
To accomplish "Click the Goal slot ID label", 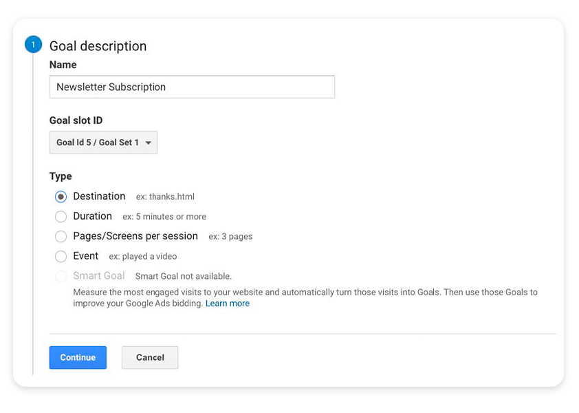I will tap(76, 120).
